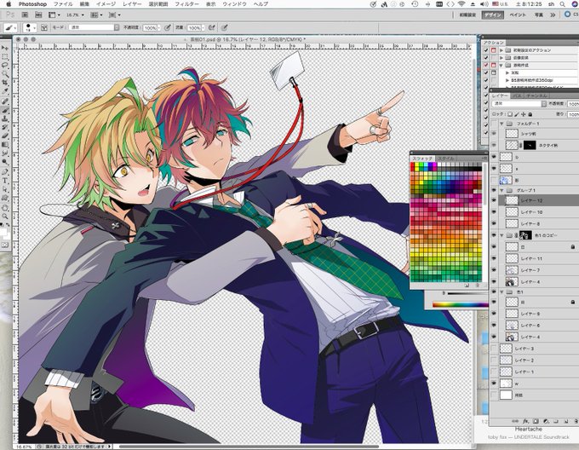Open the フィルター menu
Image resolution: width=579 pixels, height=450 pixels.
(x=186, y=4)
